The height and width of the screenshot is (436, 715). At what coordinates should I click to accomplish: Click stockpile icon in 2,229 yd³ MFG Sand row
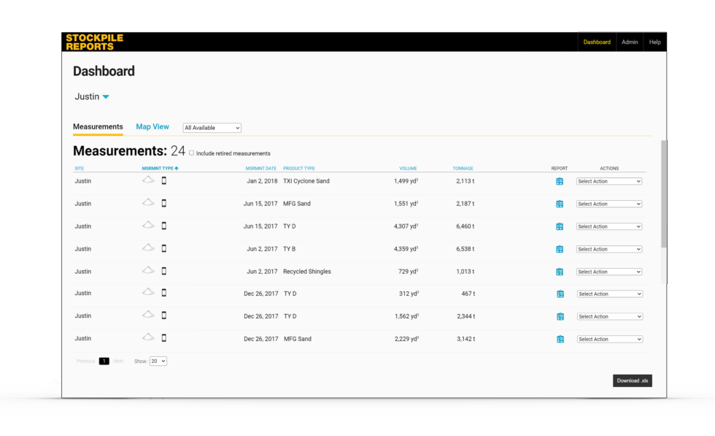148,337
